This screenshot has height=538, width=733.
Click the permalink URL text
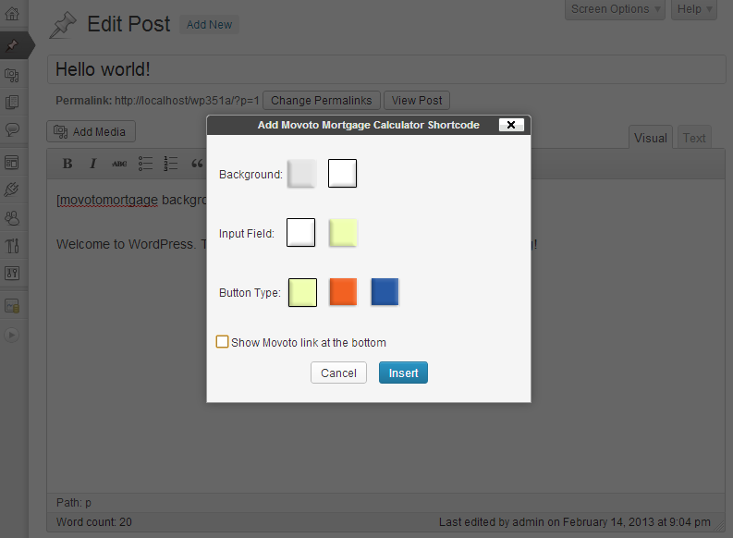tap(187, 101)
